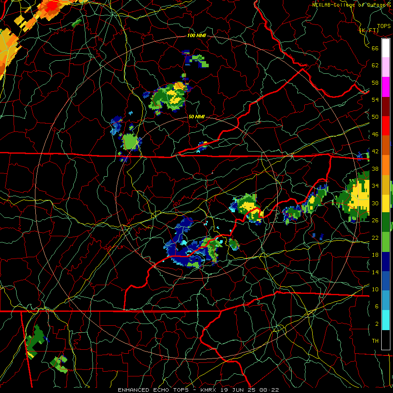The height and width of the screenshot is (393, 393).
Task: Pick the gold legend swatch
Action: click(x=386, y=185)
